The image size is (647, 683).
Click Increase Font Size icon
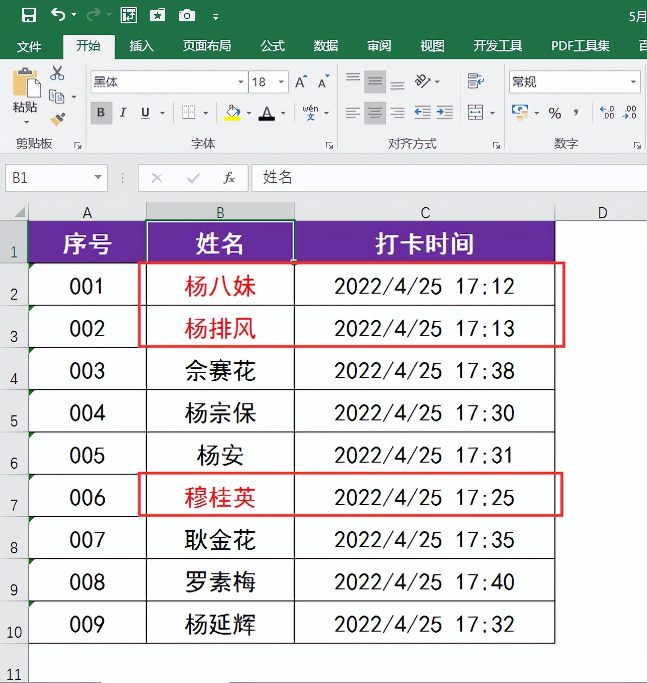301,81
